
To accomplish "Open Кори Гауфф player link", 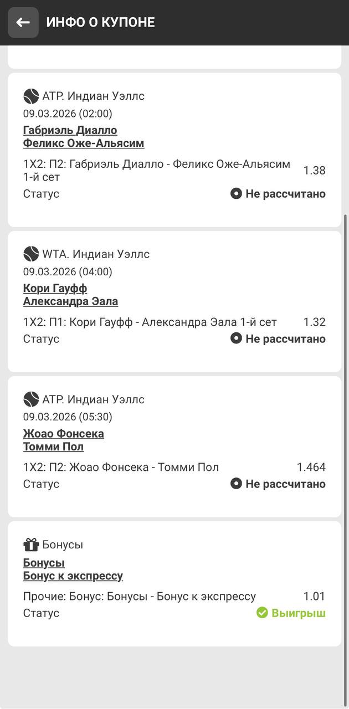I will pyautogui.click(x=55, y=289).
